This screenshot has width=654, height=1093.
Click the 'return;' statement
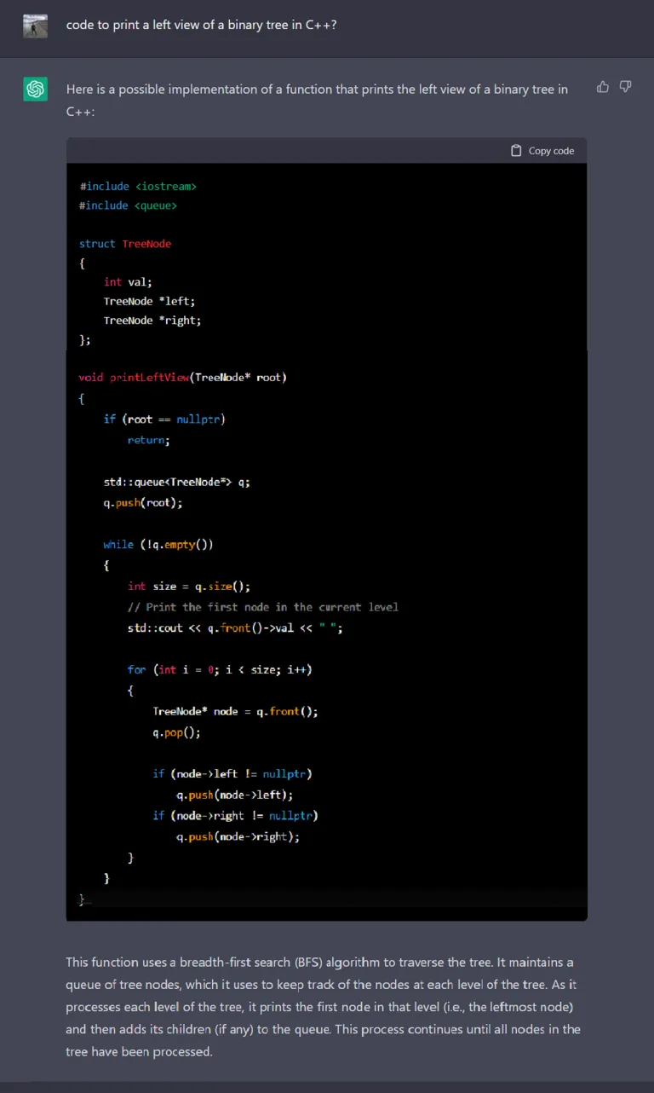click(149, 440)
